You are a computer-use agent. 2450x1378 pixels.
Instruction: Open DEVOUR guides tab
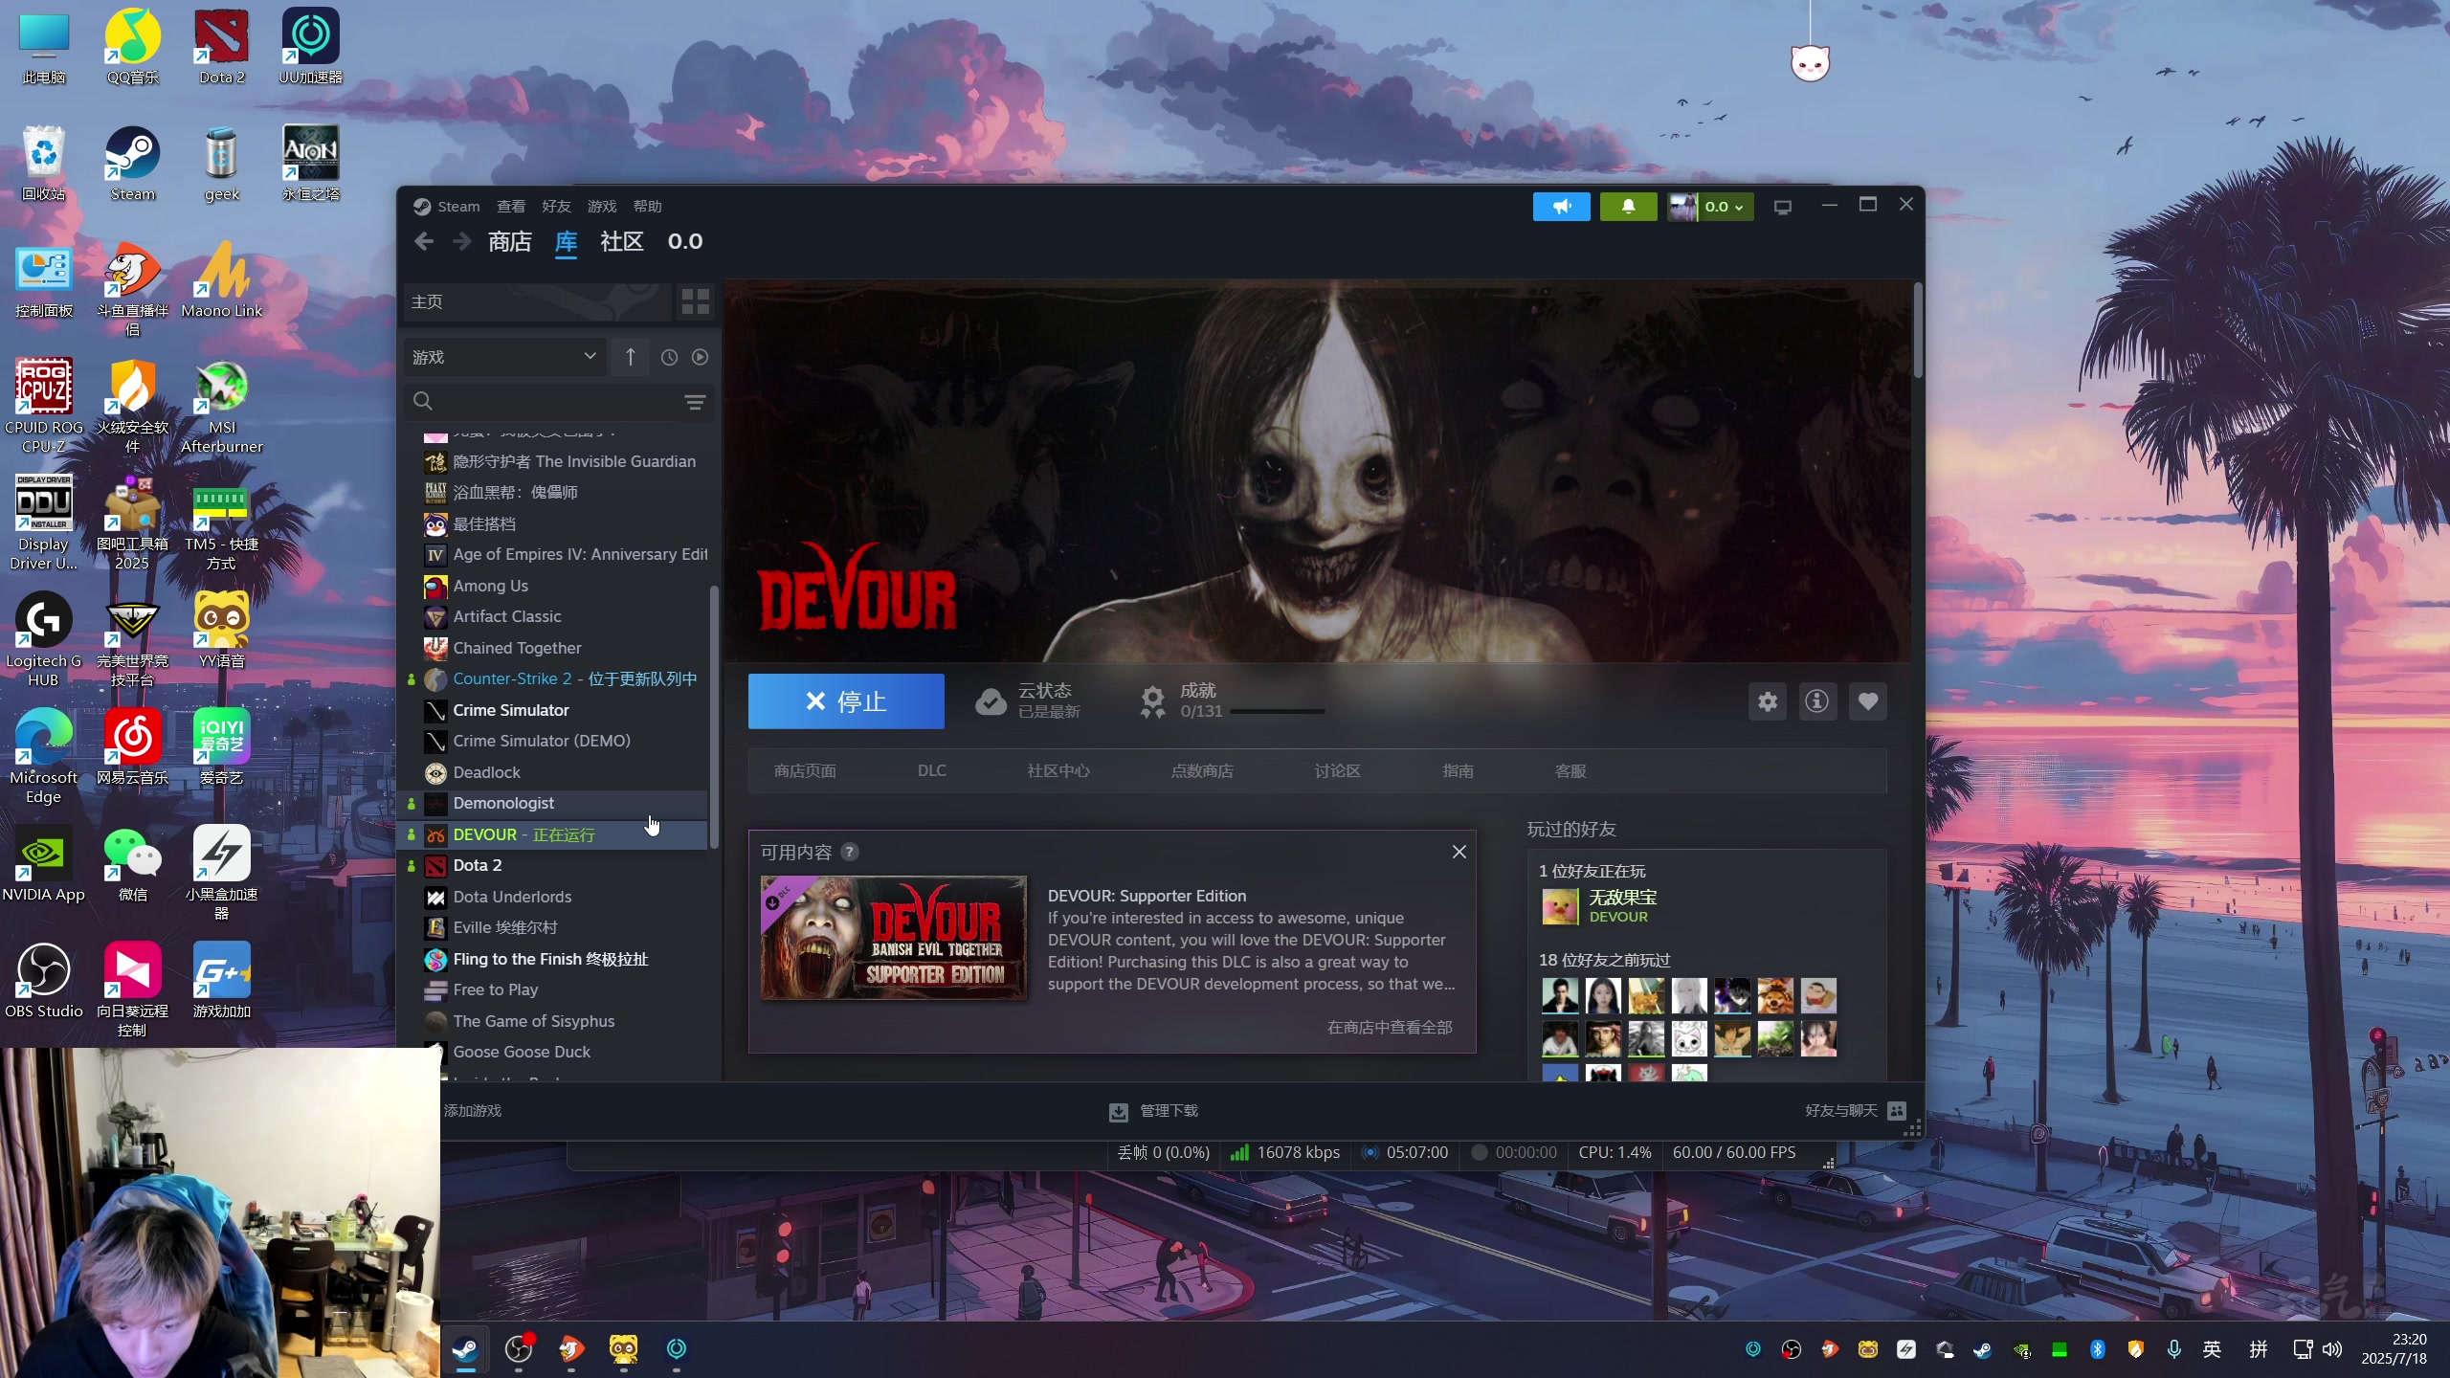(1458, 771)
